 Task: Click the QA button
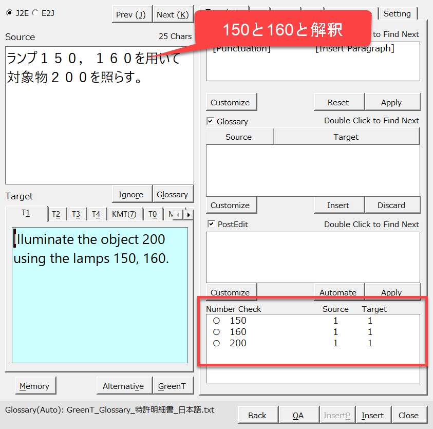[298, 415]
